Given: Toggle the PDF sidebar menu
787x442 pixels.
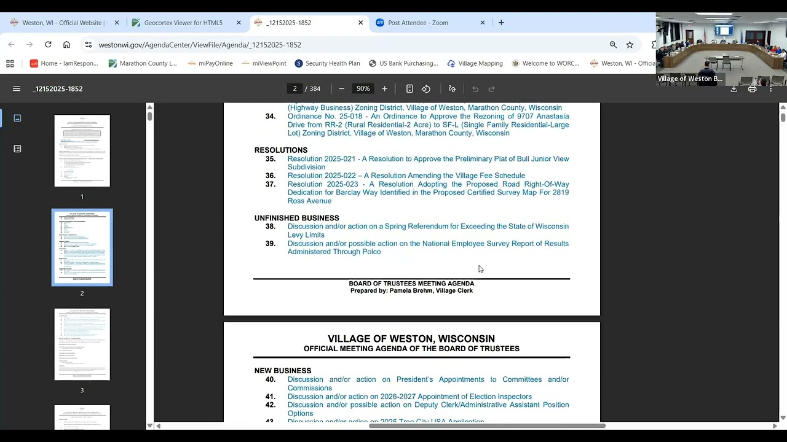Looking at the screenshot, I should 17,89.
